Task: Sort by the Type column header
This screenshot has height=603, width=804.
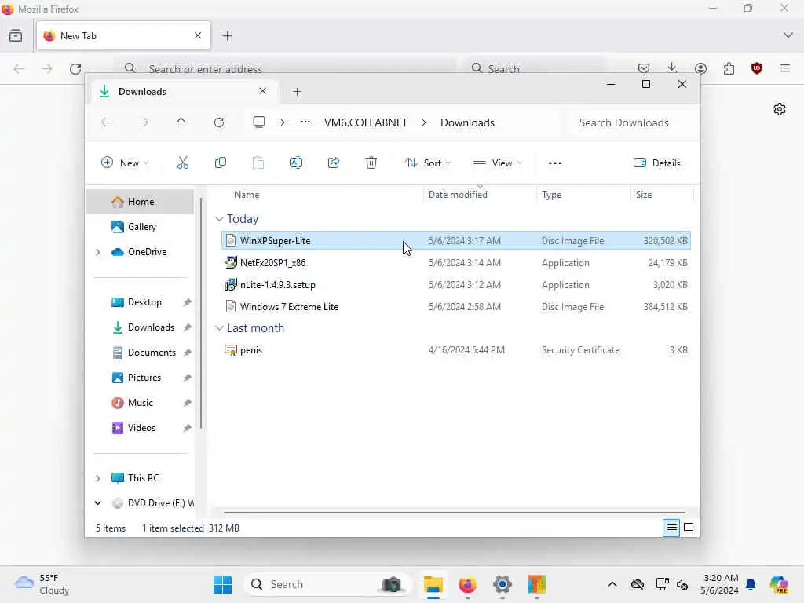Action: (x=583, y=195)
